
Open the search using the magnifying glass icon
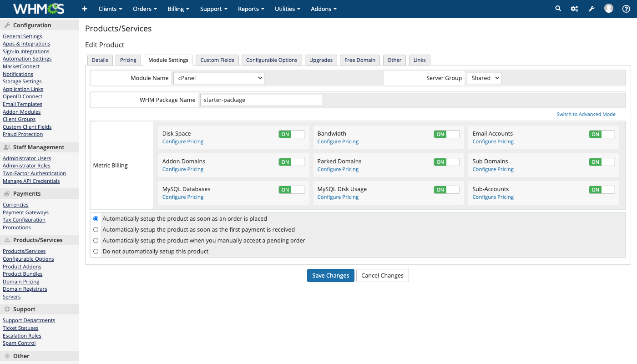coord(558,8)
